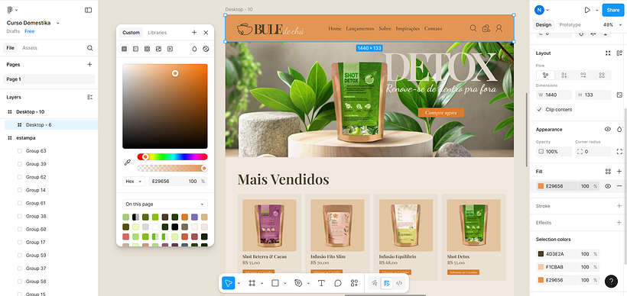
Task: Switch to the Prototype tab
Action: pyautogui.click(x=570, y=24)
